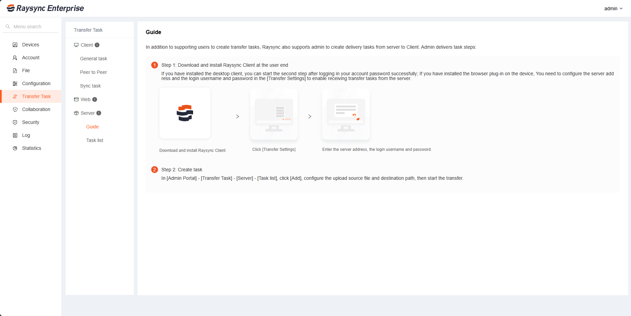Click the File document icon
Viewport: 631px width, 316px height.
pos(15,70)
